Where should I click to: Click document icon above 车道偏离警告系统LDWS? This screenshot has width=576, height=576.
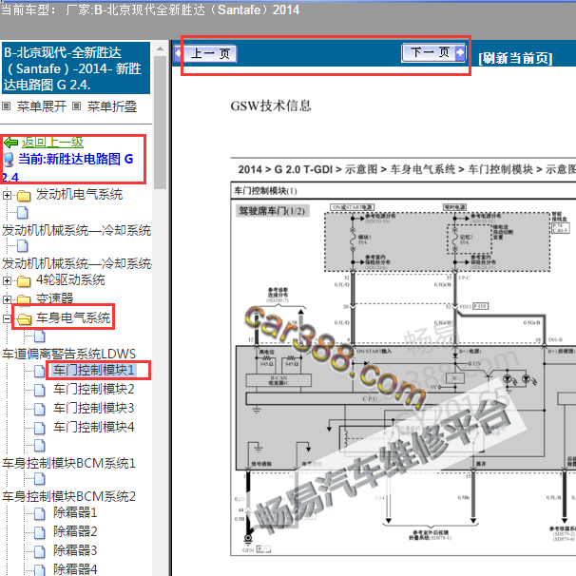tap(40, 336)
